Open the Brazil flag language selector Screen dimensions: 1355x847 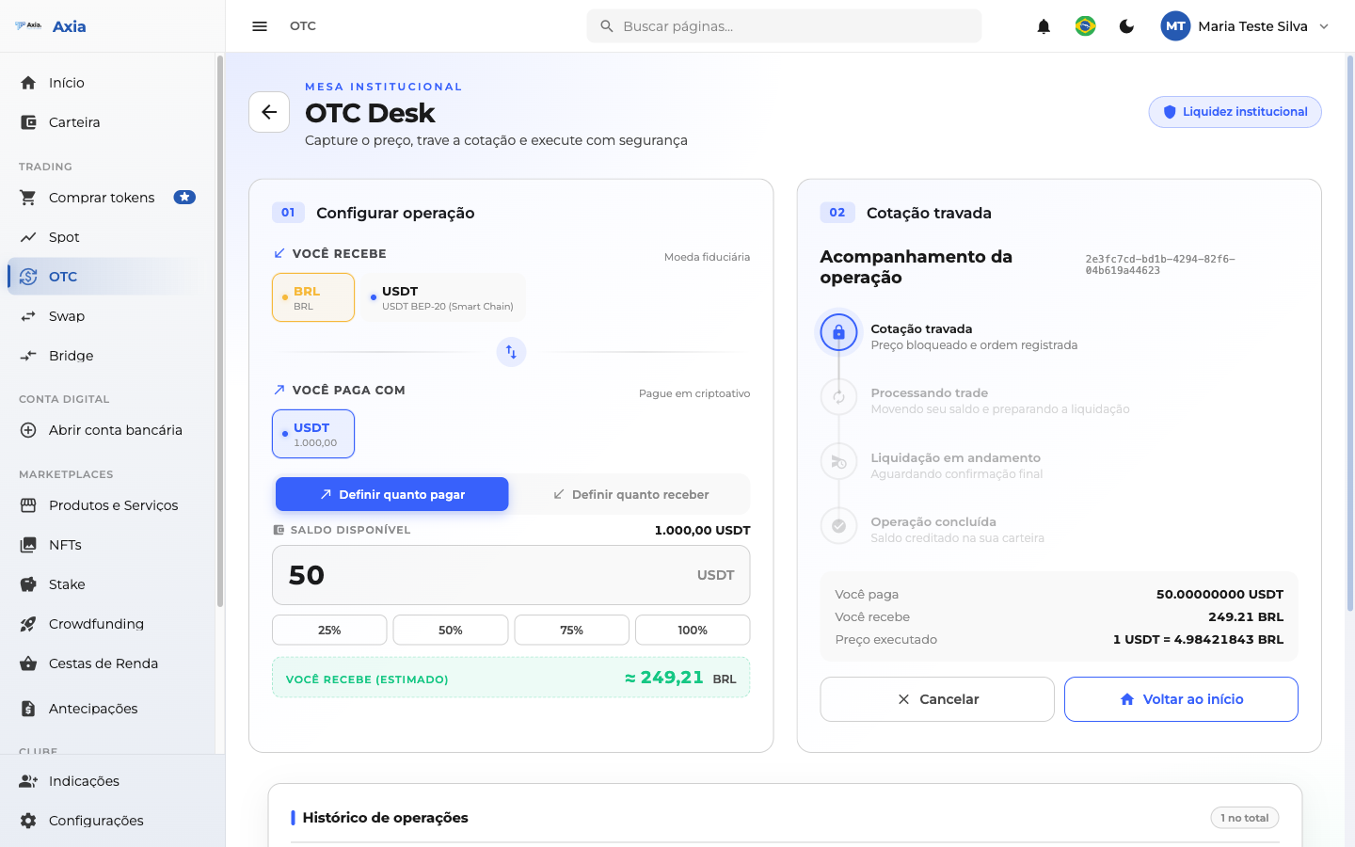click(x=1085, y=26)
